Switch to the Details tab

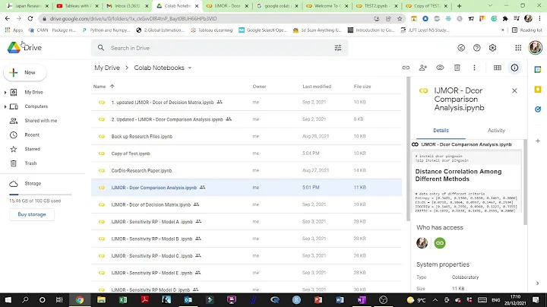point(441,131)
